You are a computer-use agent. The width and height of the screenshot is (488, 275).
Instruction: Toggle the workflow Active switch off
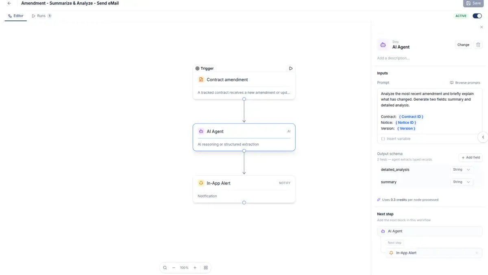pos(477,16)
